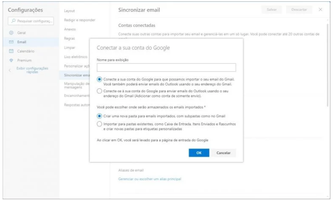Open Lixo eletrônico settings

75,57
